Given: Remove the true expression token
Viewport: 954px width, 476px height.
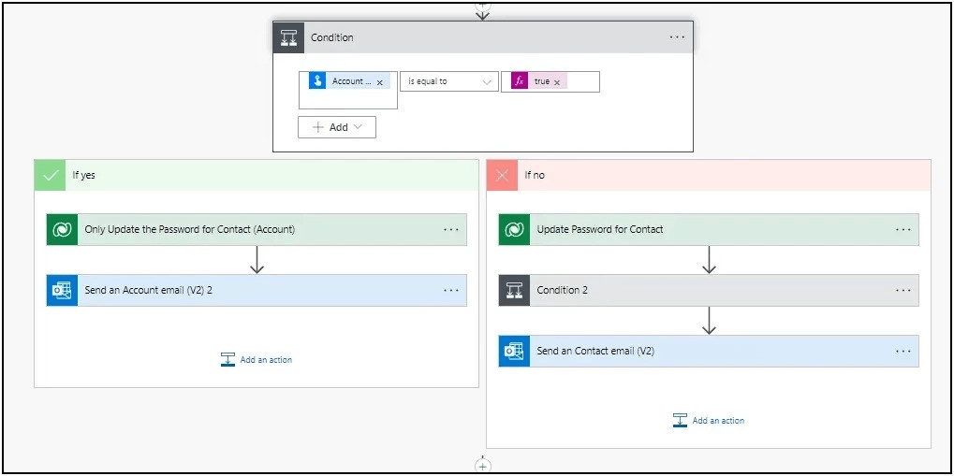Looking at the screenshot, I should (557, 82).
